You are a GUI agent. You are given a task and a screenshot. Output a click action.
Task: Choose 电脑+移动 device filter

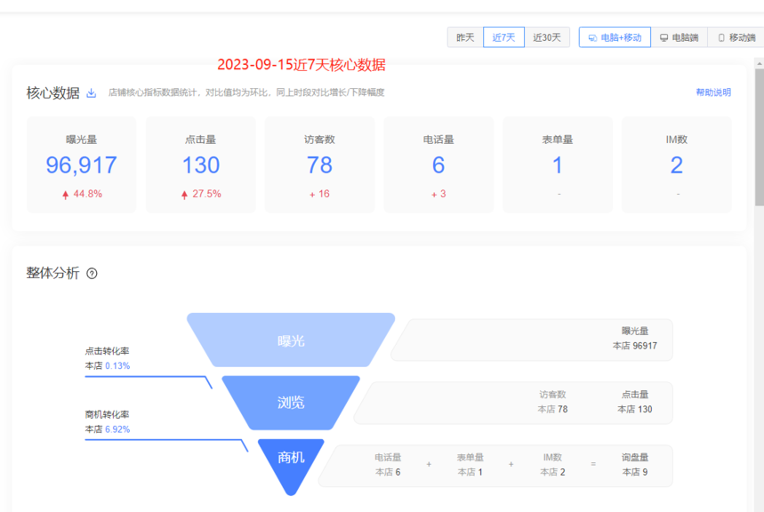pyautogui.click(x=615, y=37)
